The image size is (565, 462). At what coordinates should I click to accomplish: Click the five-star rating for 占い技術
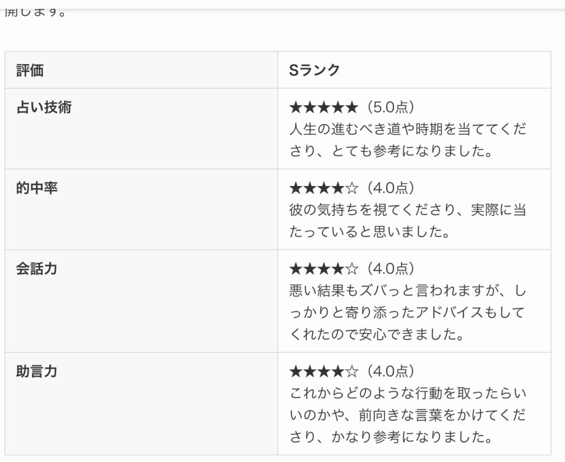pos(324,107)
